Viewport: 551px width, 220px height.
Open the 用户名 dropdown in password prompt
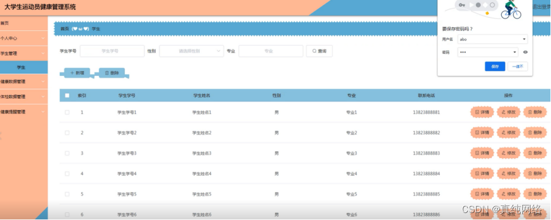point(492,39)
